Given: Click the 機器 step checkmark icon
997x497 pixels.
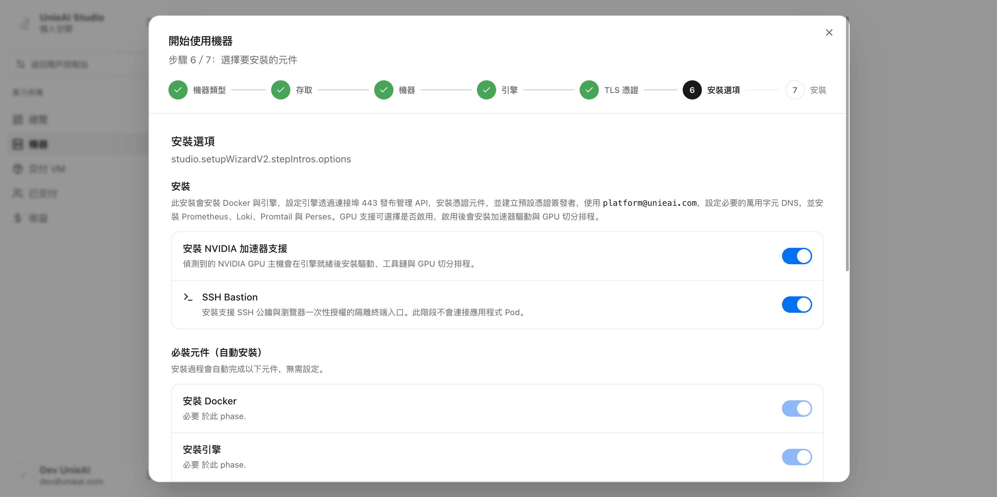Looking at the screenshot, I should (383, 90).
